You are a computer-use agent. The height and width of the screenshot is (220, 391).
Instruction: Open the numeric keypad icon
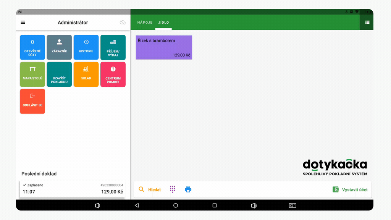[x=173, y=189]
